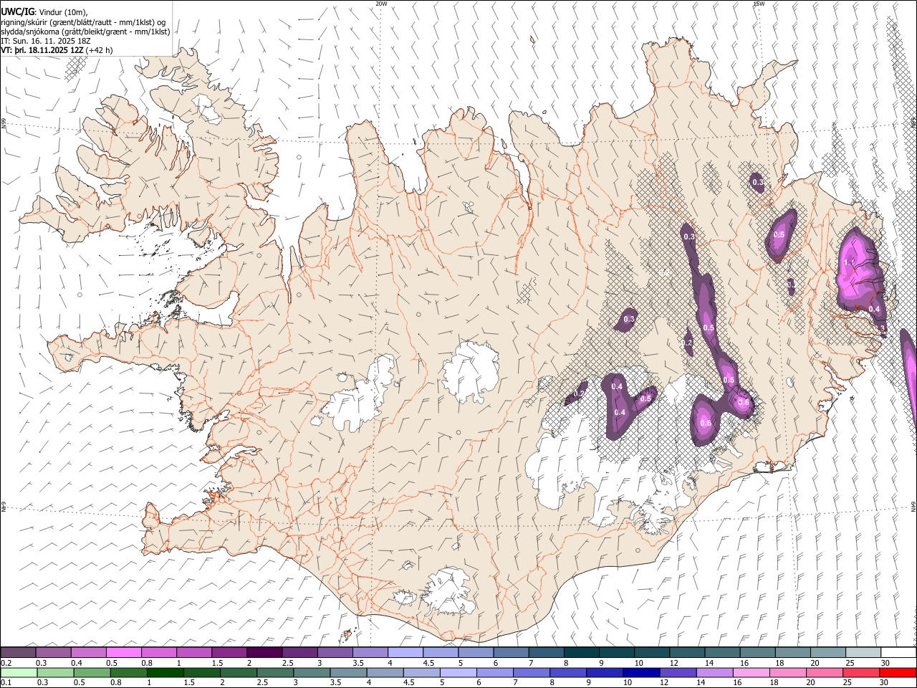Click the darkest green rain swatch 1–1.5
The image size is (917, 688).
165,673
